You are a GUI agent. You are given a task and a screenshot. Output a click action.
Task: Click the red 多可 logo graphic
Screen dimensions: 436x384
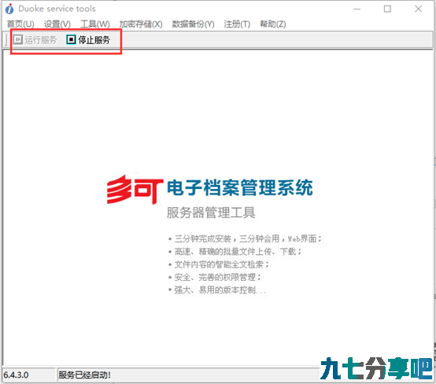coord(135,189)
